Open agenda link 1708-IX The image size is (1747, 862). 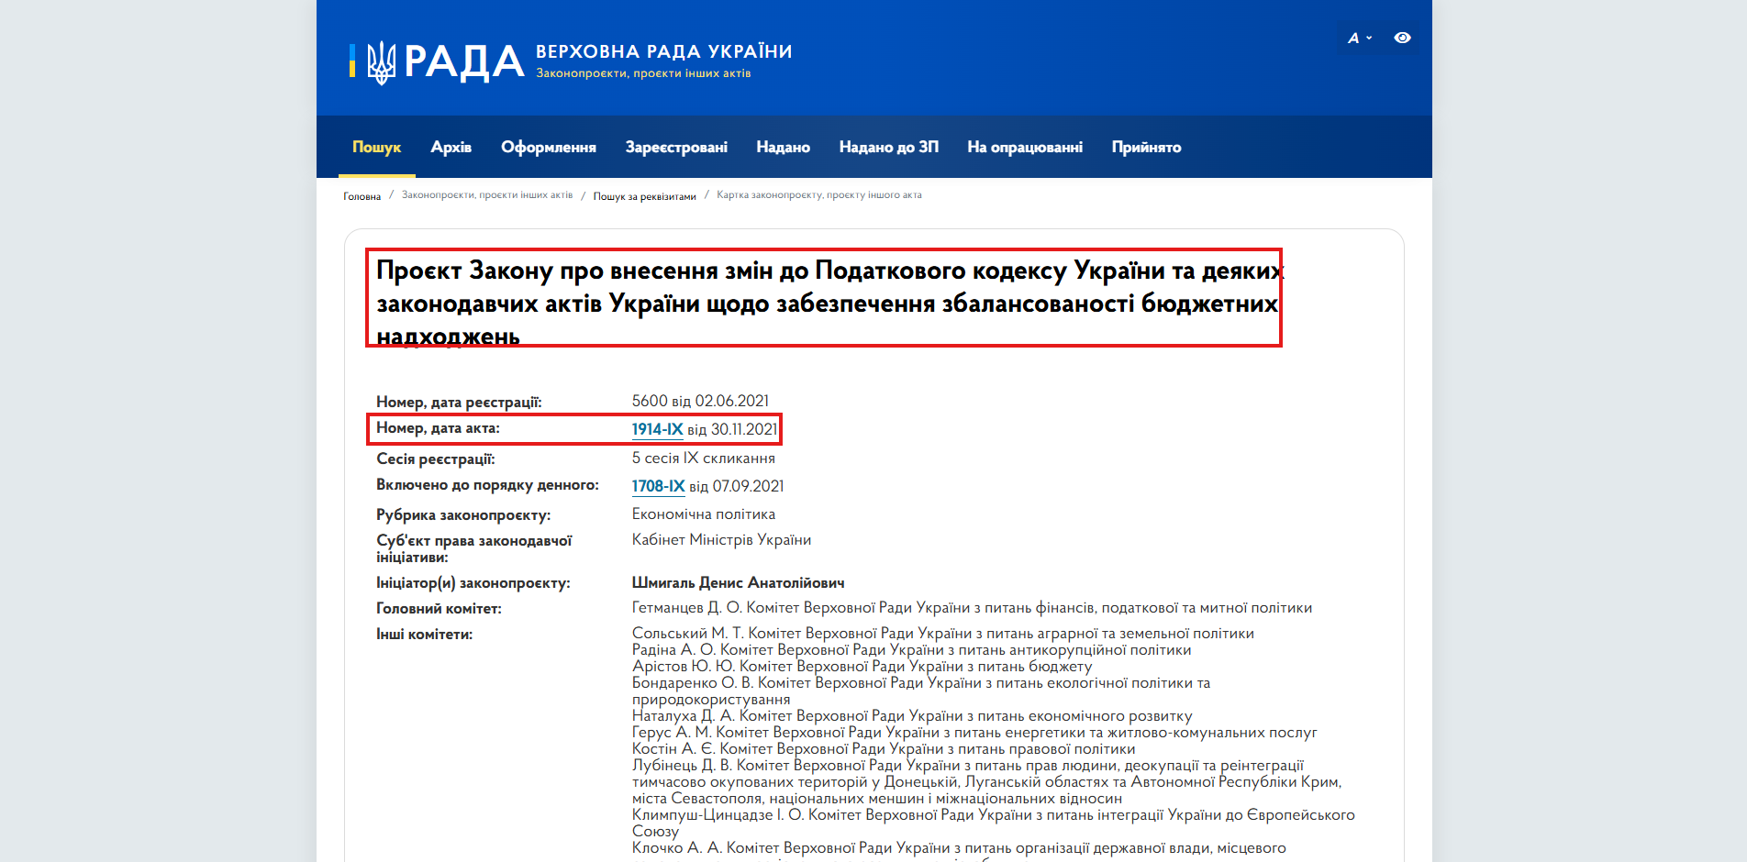(x=658, y=486)
